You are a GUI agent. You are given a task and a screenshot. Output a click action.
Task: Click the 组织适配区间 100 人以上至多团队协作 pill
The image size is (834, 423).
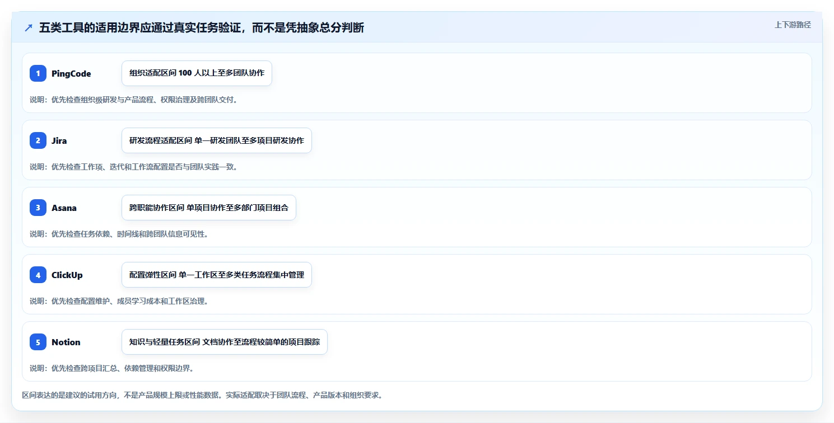point(197,73)
